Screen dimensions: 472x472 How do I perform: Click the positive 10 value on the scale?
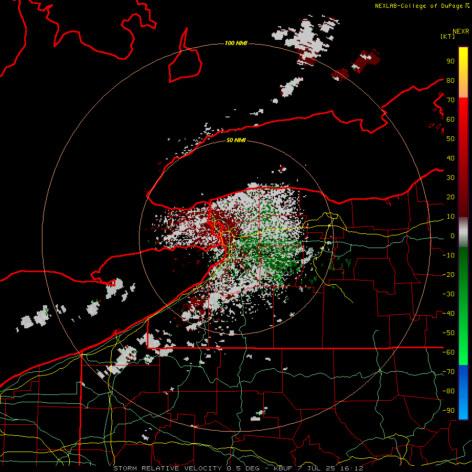coord(450,217)
